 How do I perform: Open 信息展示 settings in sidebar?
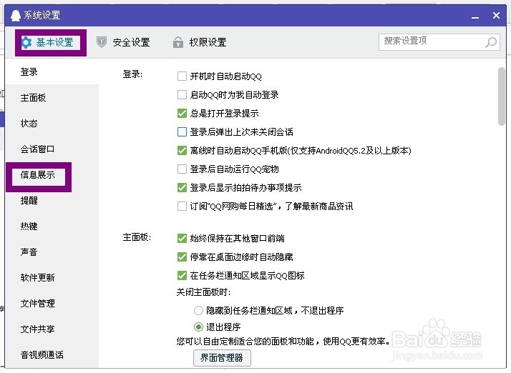click(x=52, y=175)
